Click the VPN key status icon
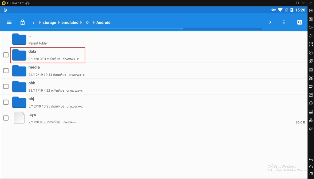 point(274,10)
